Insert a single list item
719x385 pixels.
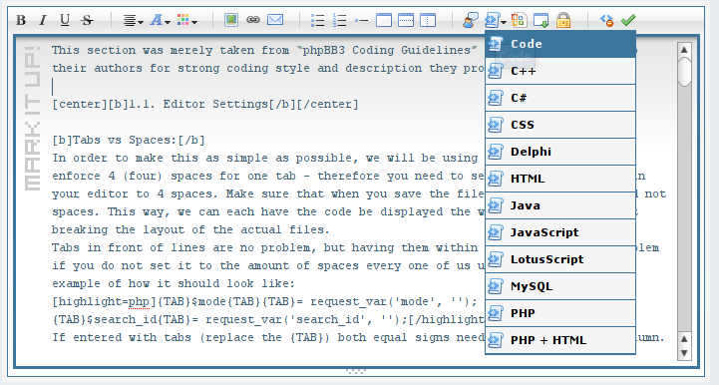pyautogui.click(x=361, y=20)
